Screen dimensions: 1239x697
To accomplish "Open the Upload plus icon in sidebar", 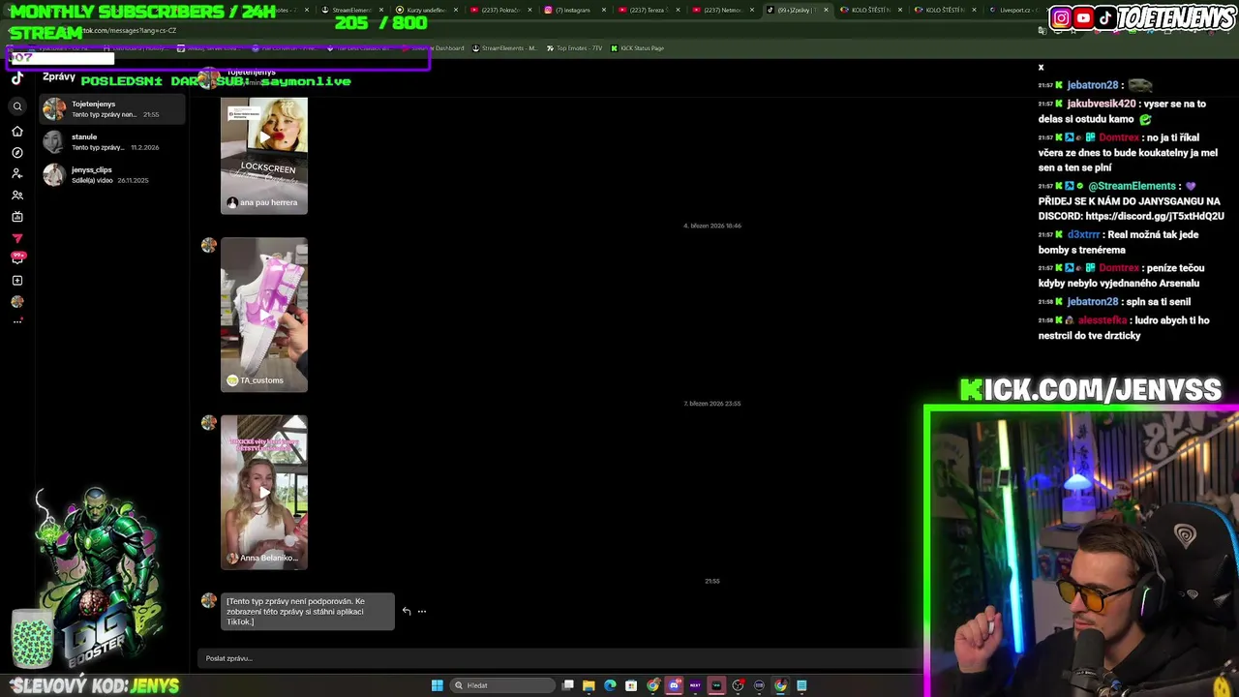I will [17, 281].
